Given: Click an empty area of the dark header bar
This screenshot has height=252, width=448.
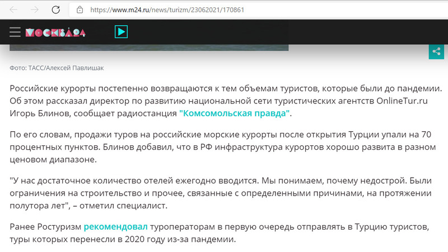Looking at the screenshot, I should coord(280,32).
